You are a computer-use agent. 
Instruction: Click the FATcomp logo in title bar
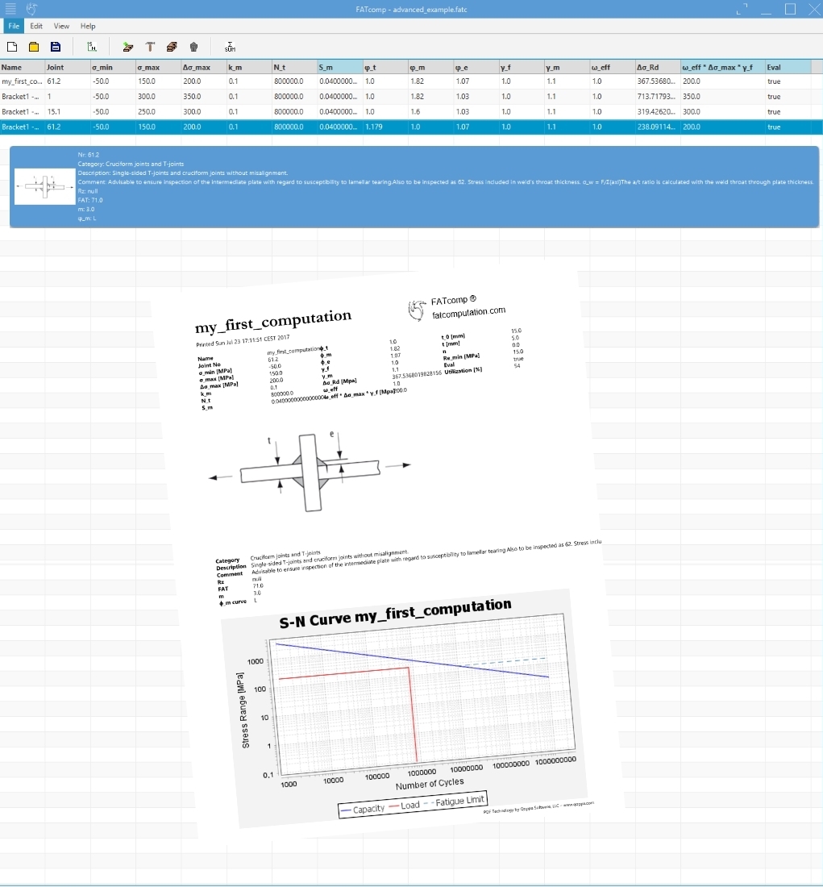[x=31, y=9]
